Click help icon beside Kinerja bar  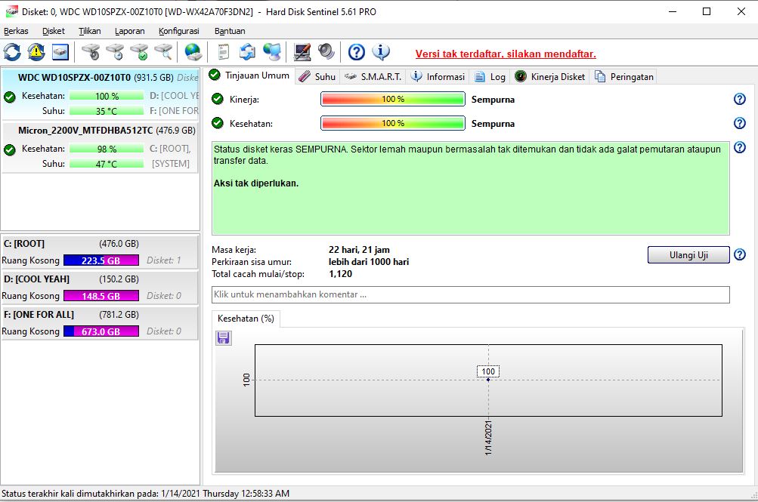(740, 99)
